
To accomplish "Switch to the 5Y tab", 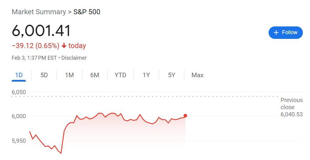I will [x=172, y=75].
